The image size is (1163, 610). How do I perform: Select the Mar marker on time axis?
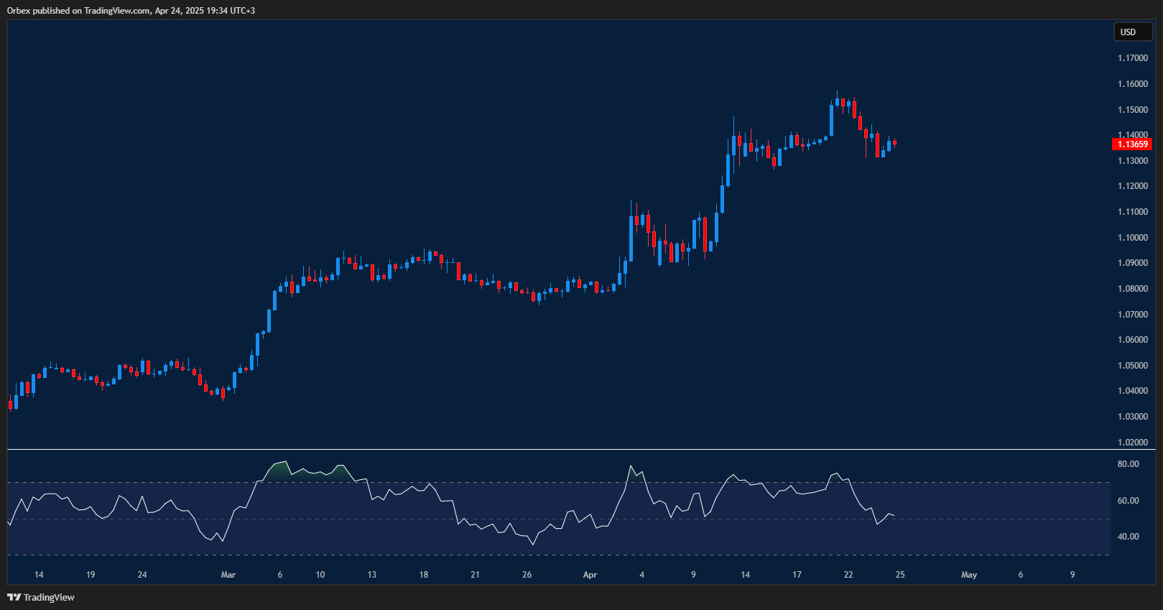tap(228, 575)
